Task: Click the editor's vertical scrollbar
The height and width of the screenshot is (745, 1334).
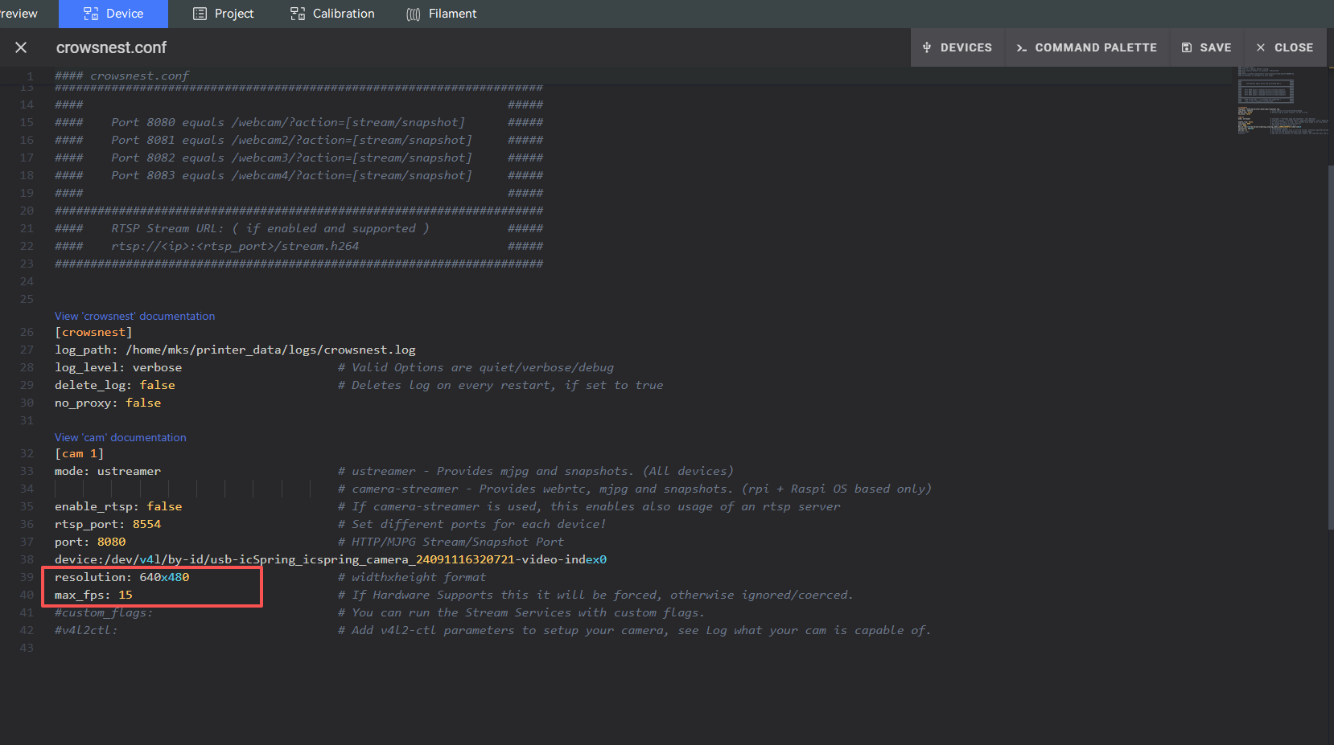Action: pyautogui.click(x=1330, y=346)
